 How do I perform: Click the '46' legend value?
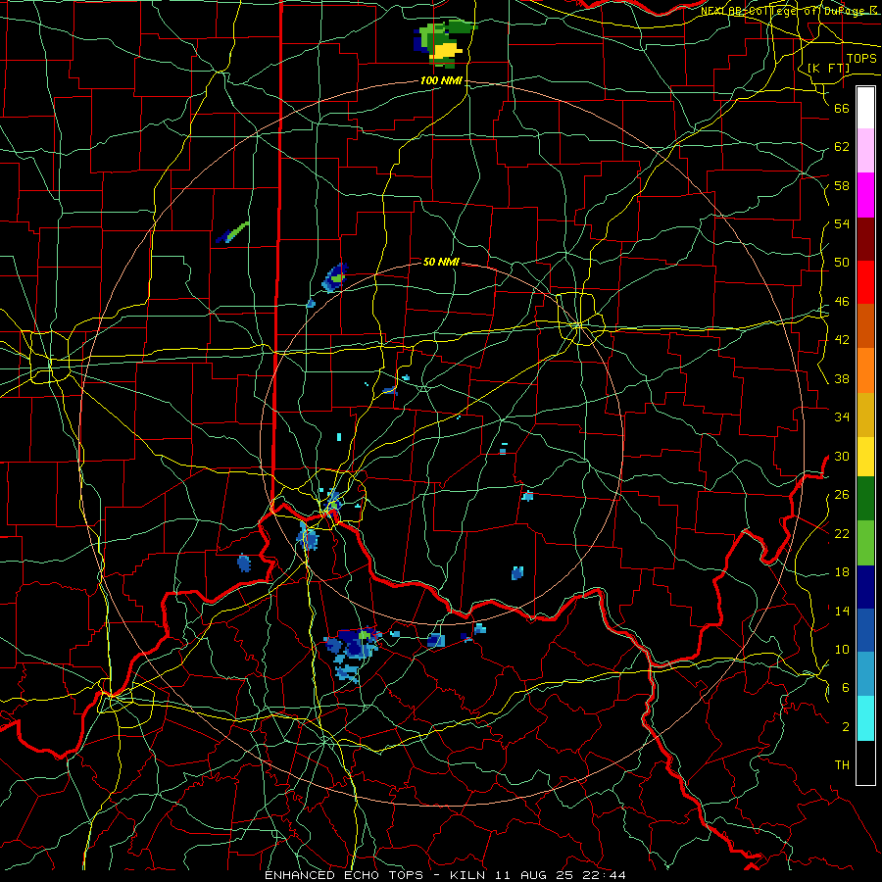point(842,302)
